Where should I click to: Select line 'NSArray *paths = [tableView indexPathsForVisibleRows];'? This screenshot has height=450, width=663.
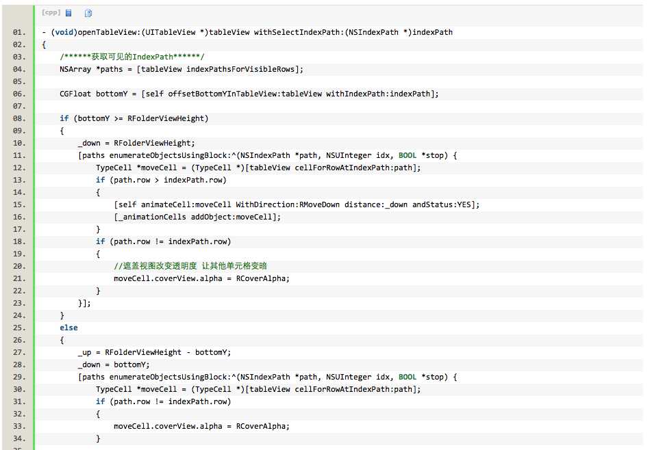(x=182, y=69)
